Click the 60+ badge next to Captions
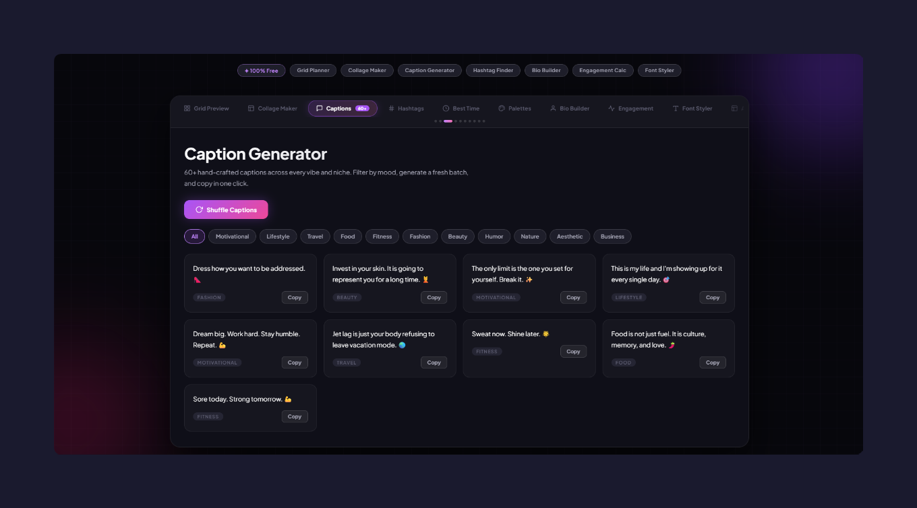This screenshot has width=917, height=508. coord(361,108)
